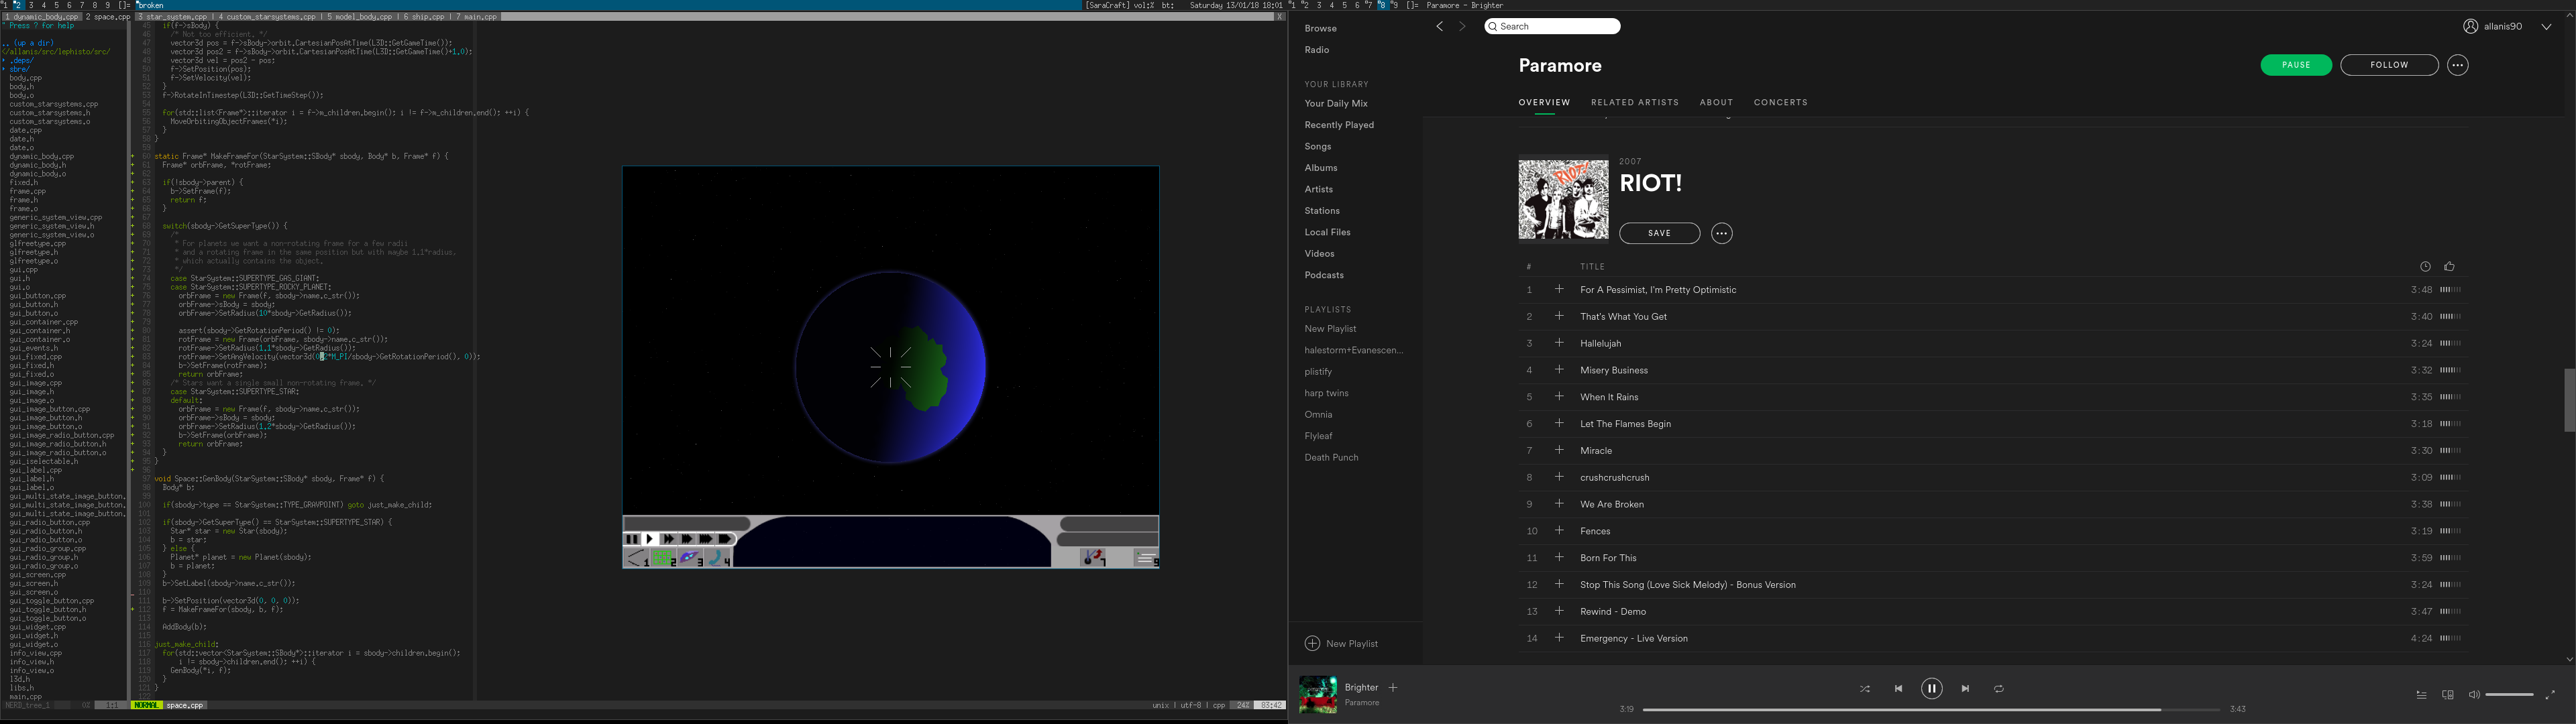The height and width of the screenshot is (724, 2576).
Task: Skip to the next track
Action: [x=1965, y=689]
